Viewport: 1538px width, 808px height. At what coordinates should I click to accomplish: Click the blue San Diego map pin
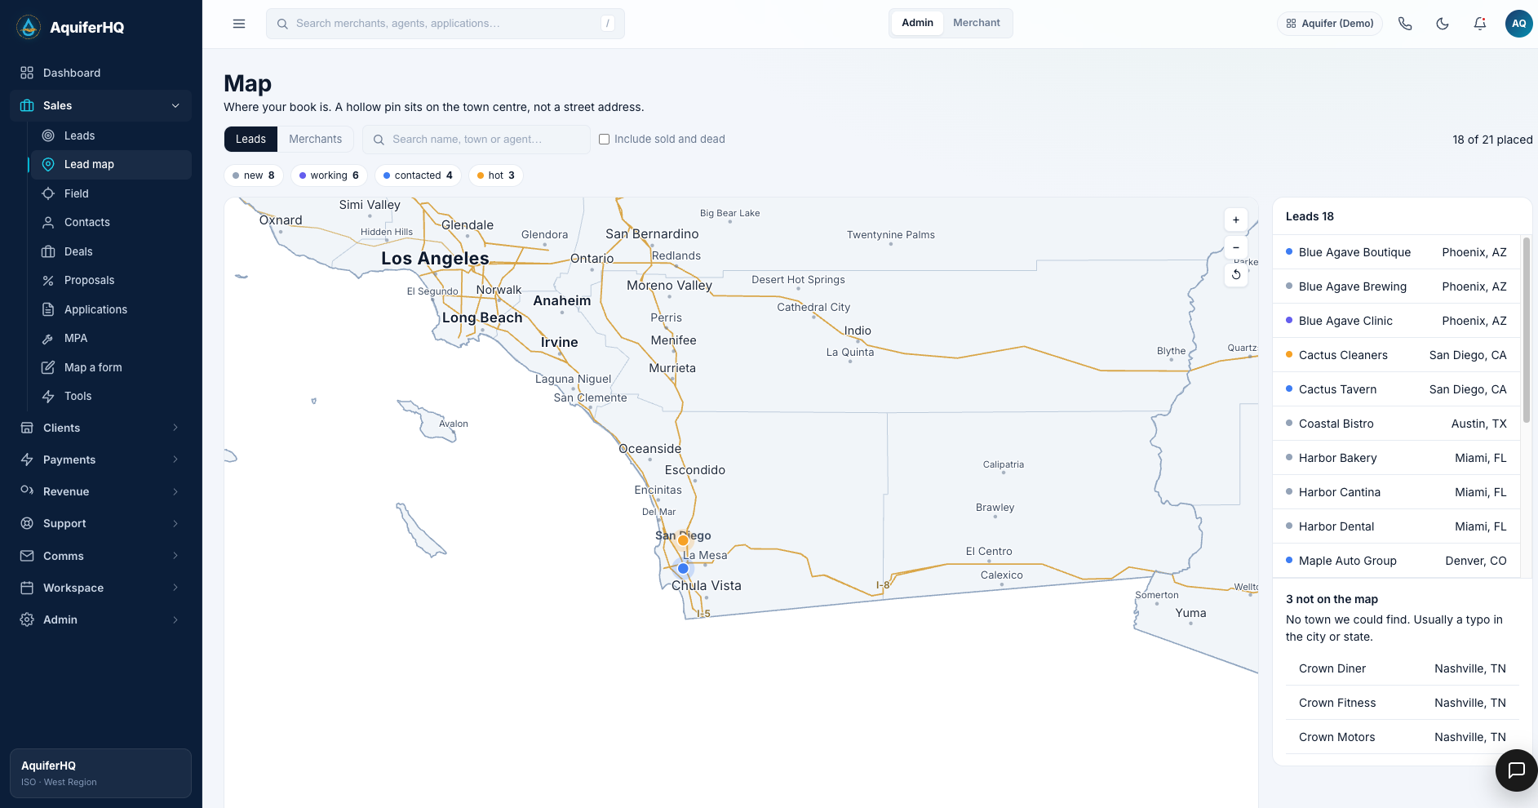tap(683, 568)
